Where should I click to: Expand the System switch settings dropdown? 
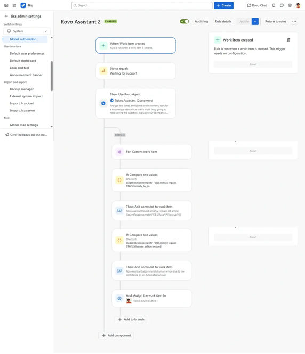tap(27, 31)
